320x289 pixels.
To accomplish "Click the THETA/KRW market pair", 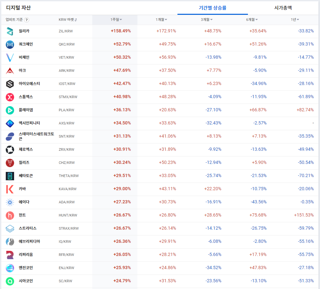I will click(69, 176).
